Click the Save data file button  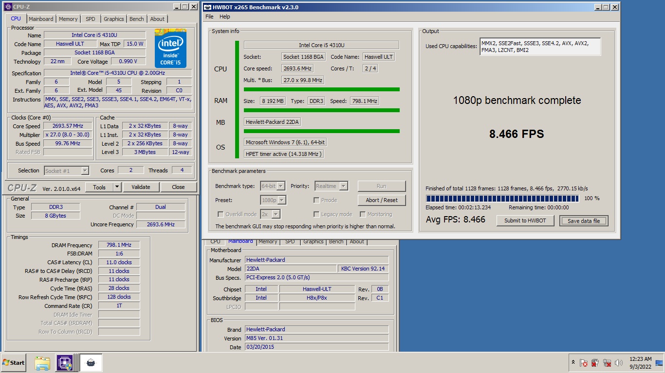(x=584, y=220)
